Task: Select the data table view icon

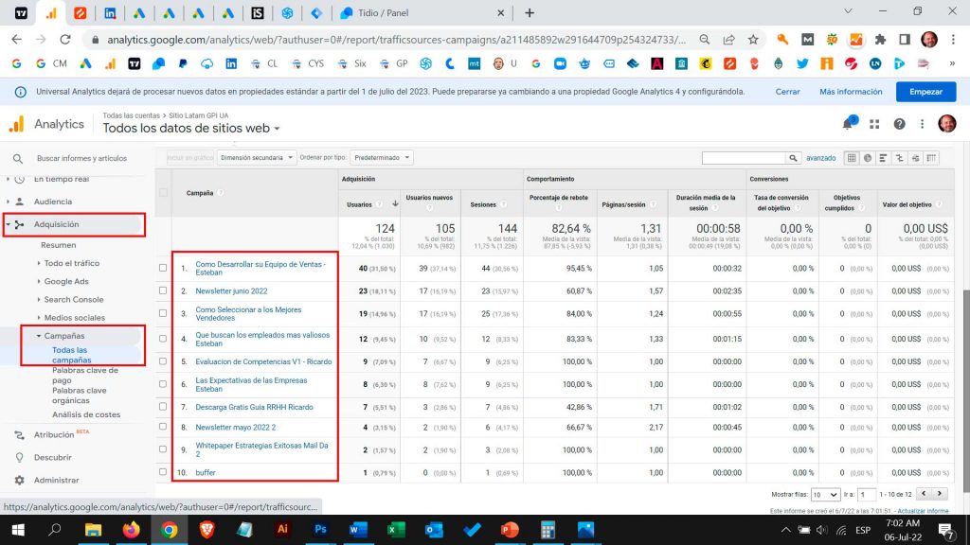Action: (x=852, y=158)
